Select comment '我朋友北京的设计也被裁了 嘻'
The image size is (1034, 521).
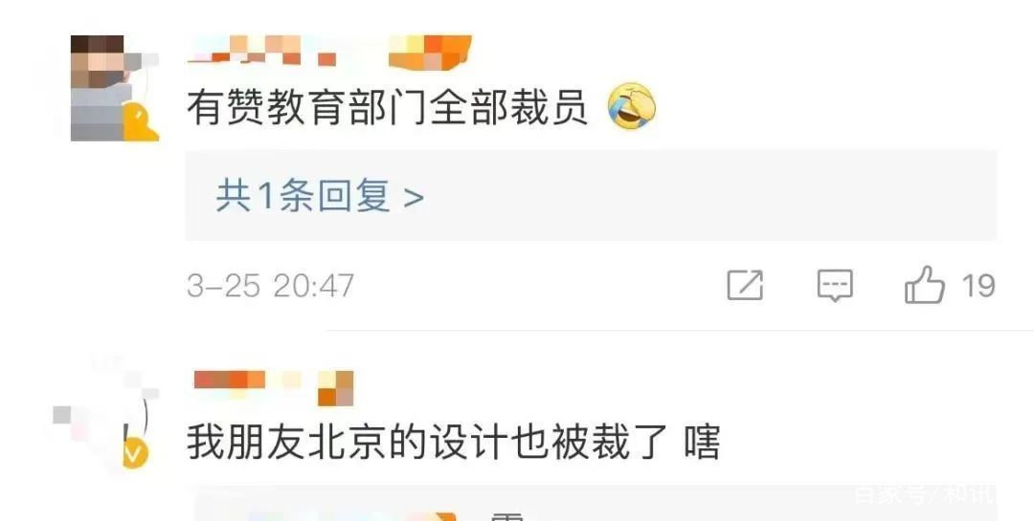(x=453, y=442)
